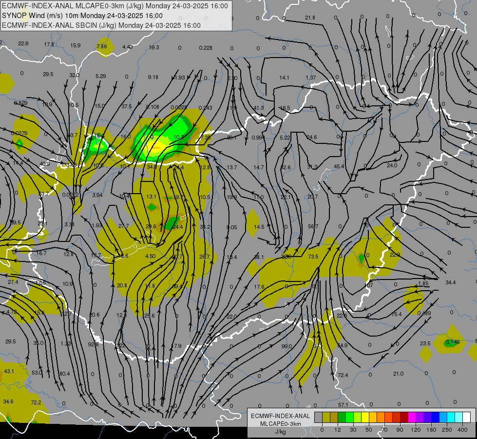The image size is (477, 439).
Task: Click the map value '54.9'
Action: tap(343, 345)
